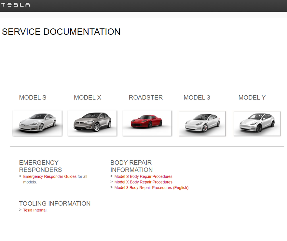Click the Tesla Internal link
Screen dimensions: 287x241
[x=34, y=210]
